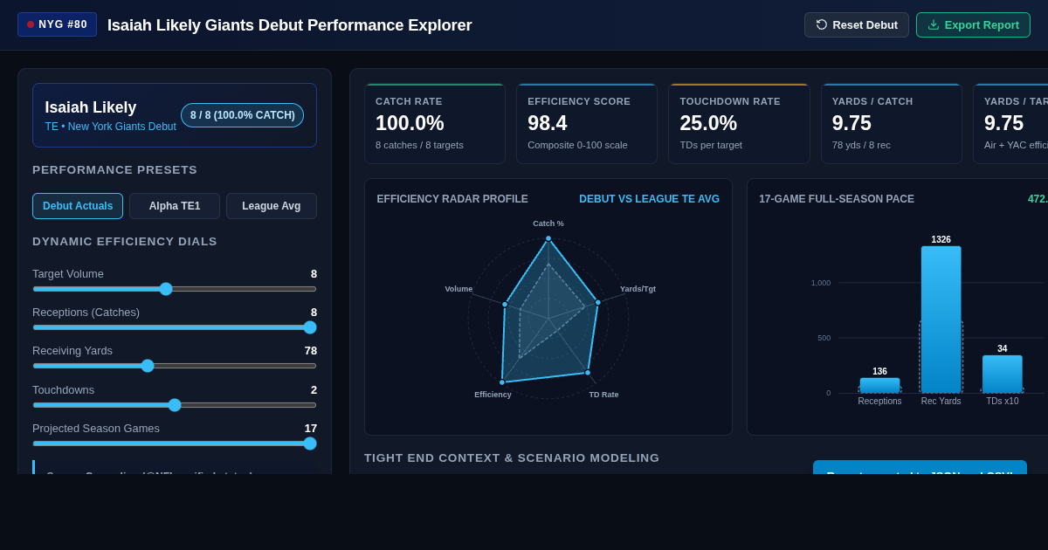Click the Touchdown Rate stat card

[739, 123]
